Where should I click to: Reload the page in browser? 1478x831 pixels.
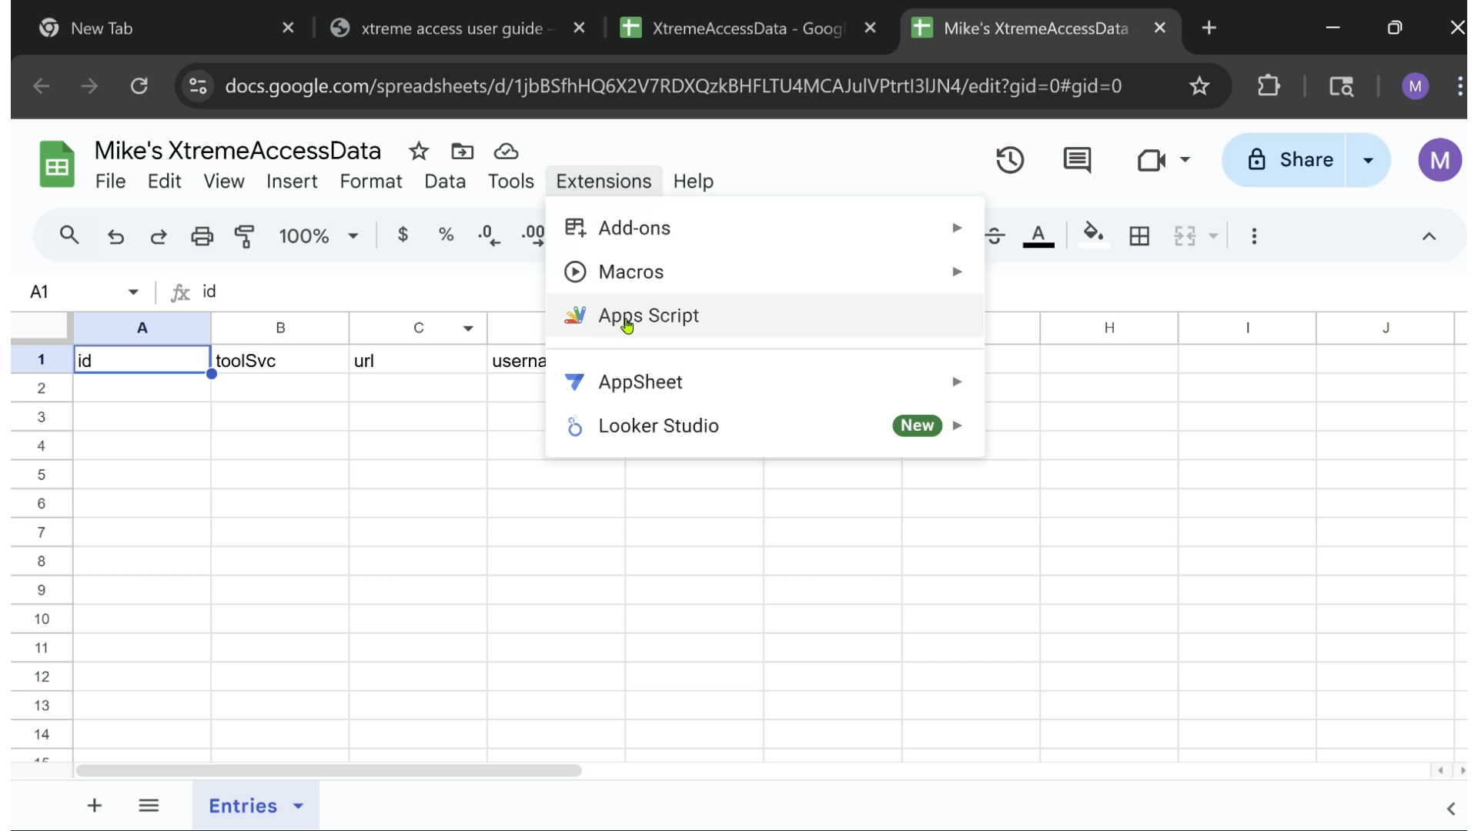click(139, 85)
